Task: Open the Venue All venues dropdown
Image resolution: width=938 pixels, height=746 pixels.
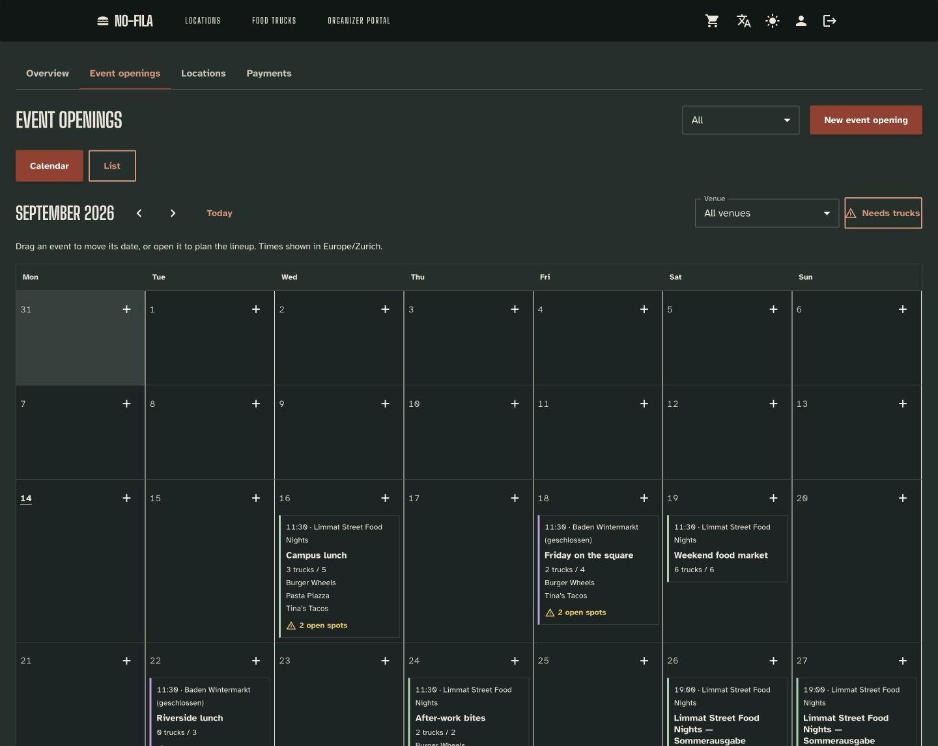Action: 767,213
